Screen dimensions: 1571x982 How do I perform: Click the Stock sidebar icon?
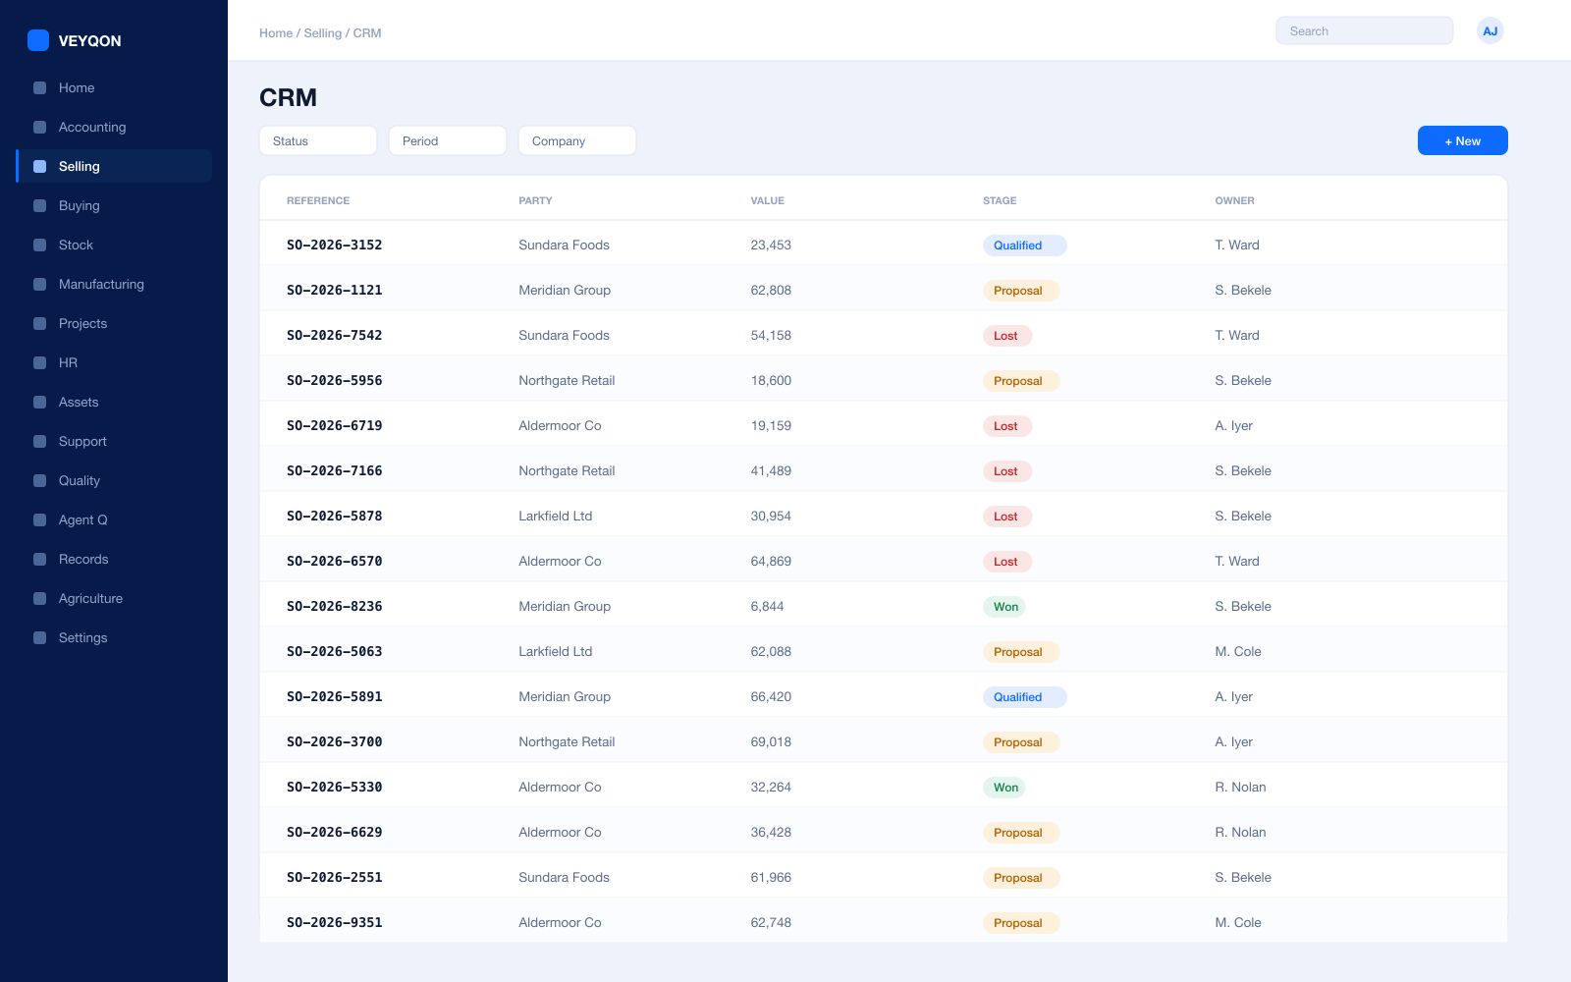[40, 245]
